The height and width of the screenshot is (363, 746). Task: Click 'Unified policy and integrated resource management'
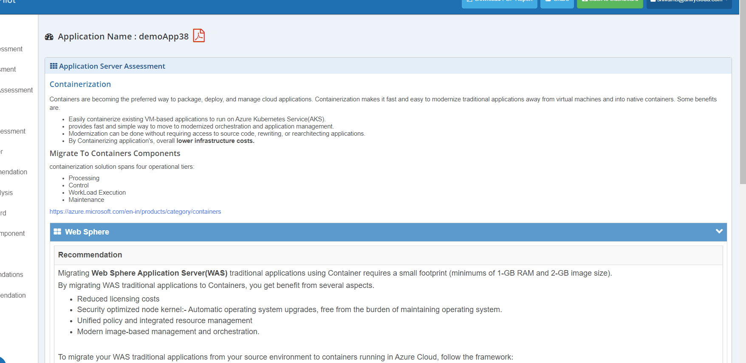[x=165, y=321]
